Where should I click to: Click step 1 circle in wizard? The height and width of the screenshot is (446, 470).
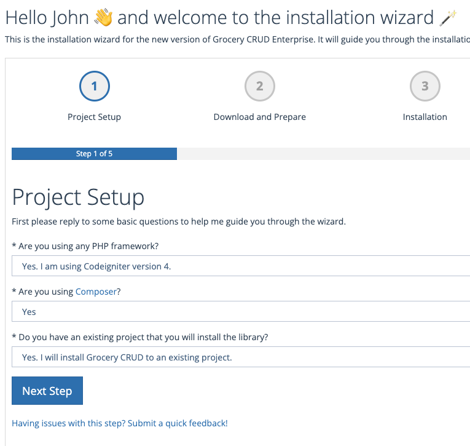pos(95,86)
